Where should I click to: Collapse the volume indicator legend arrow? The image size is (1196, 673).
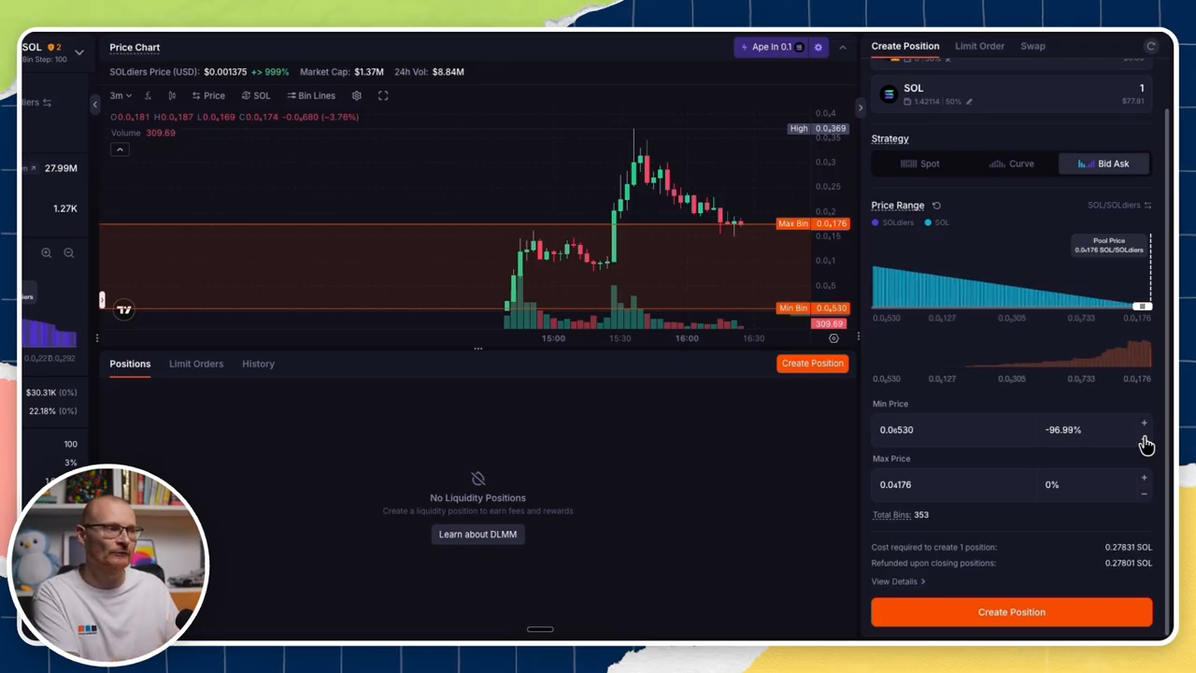pos(120,150)
